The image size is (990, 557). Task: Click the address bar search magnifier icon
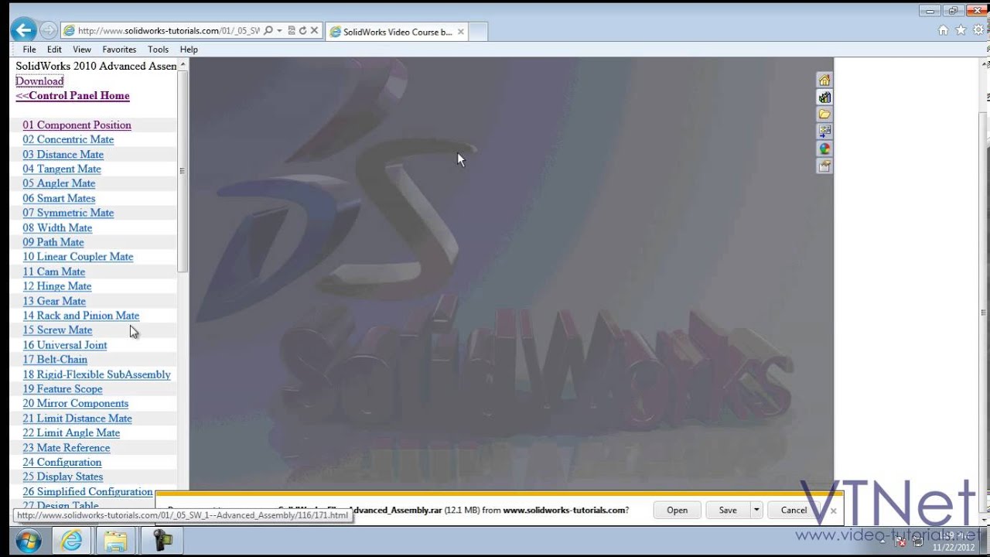(268, 31)
